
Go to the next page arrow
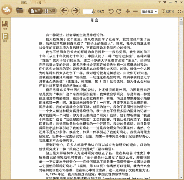click(76, 11)
